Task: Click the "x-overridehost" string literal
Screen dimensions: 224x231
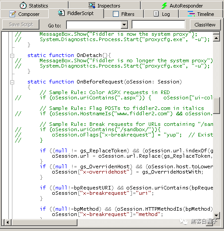Action: [105, 172]
